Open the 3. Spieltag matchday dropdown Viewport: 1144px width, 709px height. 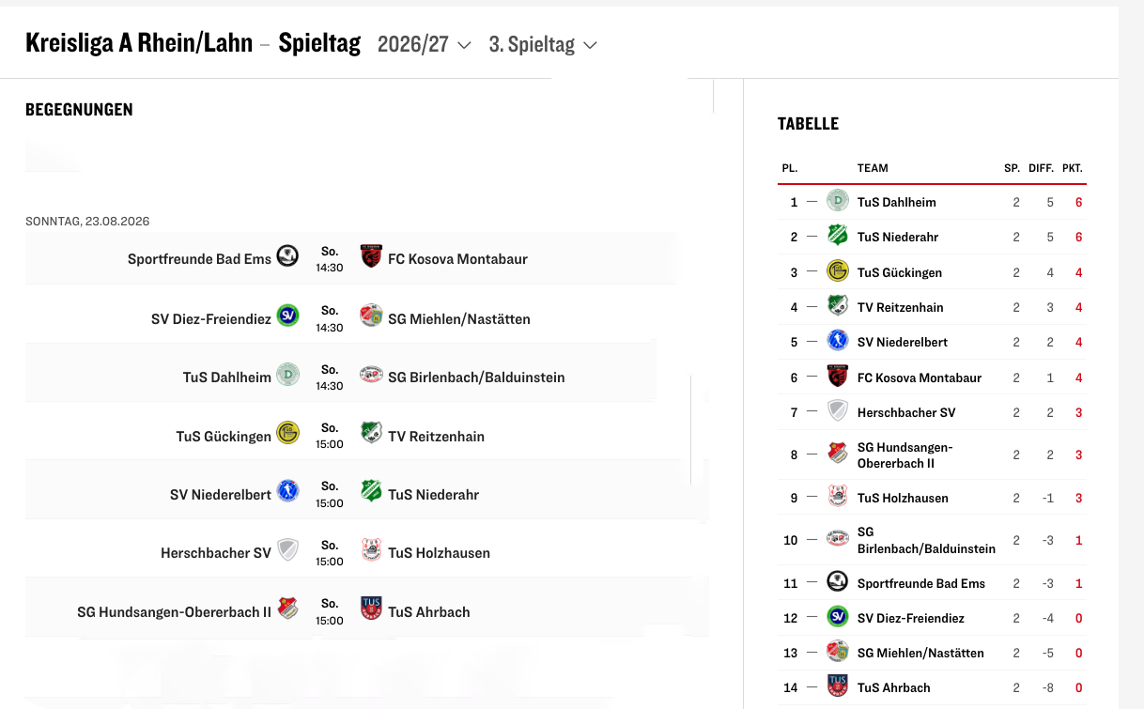point(543,44)
